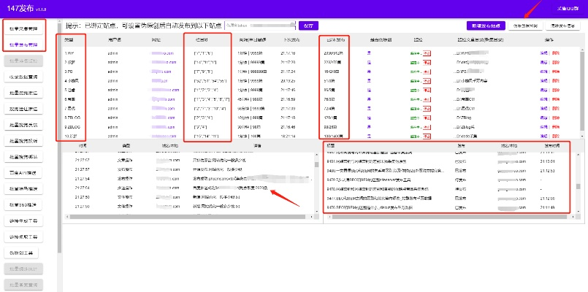Image resolution: width=588 pixels, height=292 pixels.
Task: Select the published article at 21:11:49
Action: point(446,207)
